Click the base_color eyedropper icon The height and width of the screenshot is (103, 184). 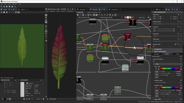[x=156, y=69]
